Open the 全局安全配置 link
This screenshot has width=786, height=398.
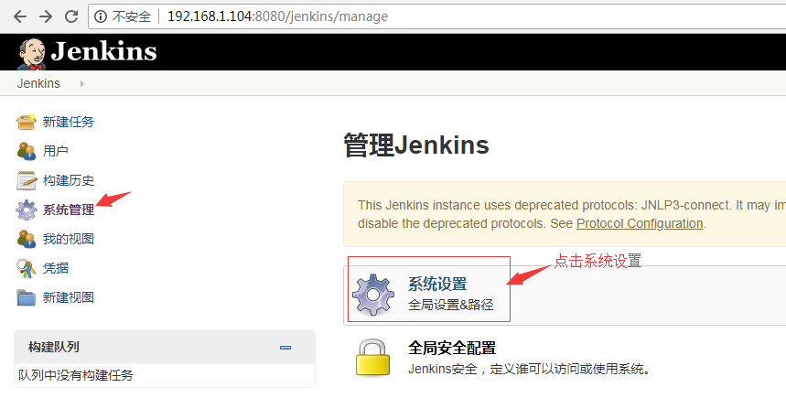pyautogui.click(x=451, y=348)
